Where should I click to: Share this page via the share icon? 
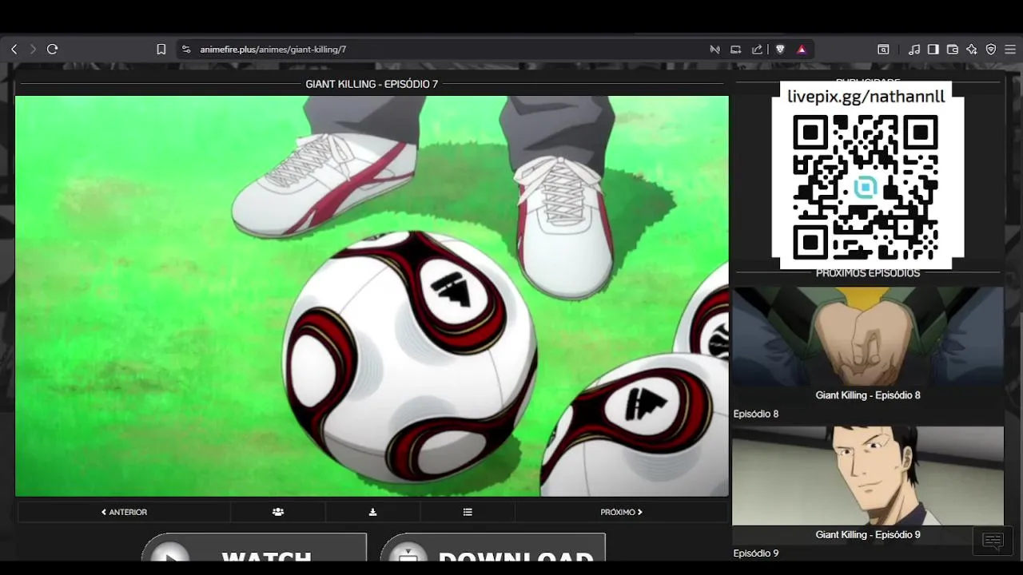(x=757, y=50)
